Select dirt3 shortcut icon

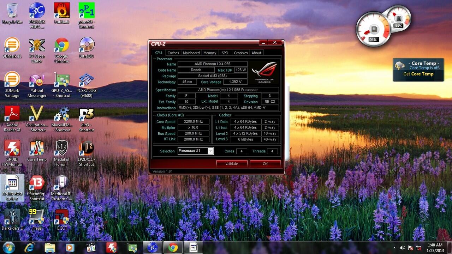point(86,119)
